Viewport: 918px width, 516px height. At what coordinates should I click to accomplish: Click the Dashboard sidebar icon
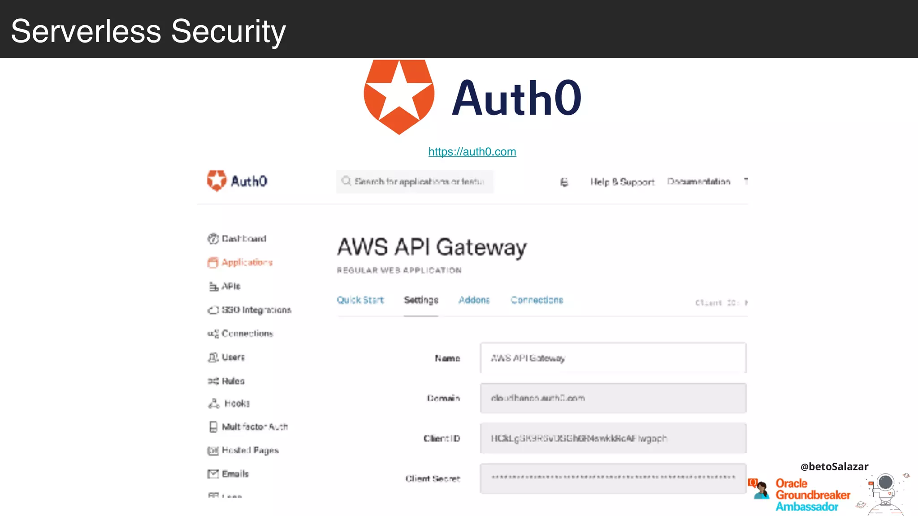click(x=213, y=239)
